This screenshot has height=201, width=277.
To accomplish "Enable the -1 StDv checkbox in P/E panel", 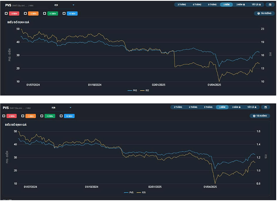I will (25, 13).
